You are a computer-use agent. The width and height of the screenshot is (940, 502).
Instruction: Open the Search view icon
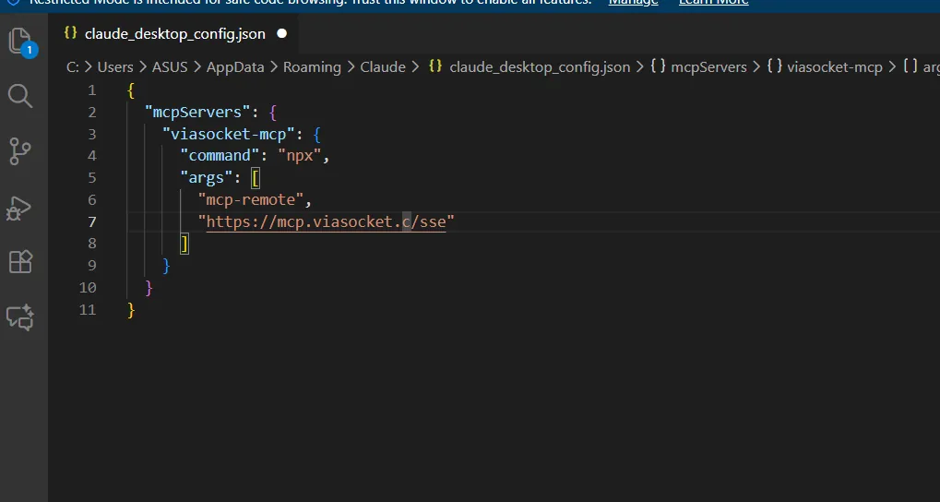click(20, 95)
